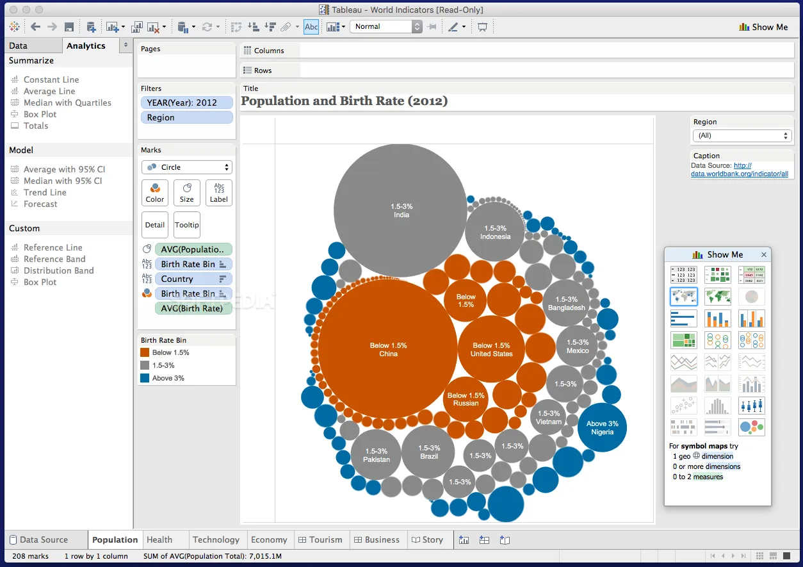The image size is (803, 567).
Task: Click the orange Below 1.5% legend swatch
Action: point(145,352)
